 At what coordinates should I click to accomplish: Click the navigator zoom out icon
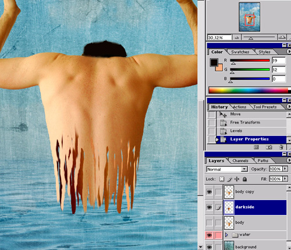236,38
